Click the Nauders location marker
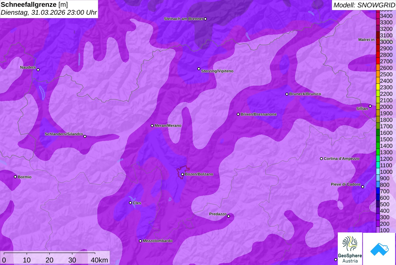The height and width of the screenshot is (265, 396). tap(38, 70)
